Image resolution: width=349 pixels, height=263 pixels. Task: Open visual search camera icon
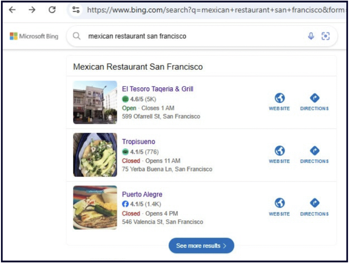[326, 36]
